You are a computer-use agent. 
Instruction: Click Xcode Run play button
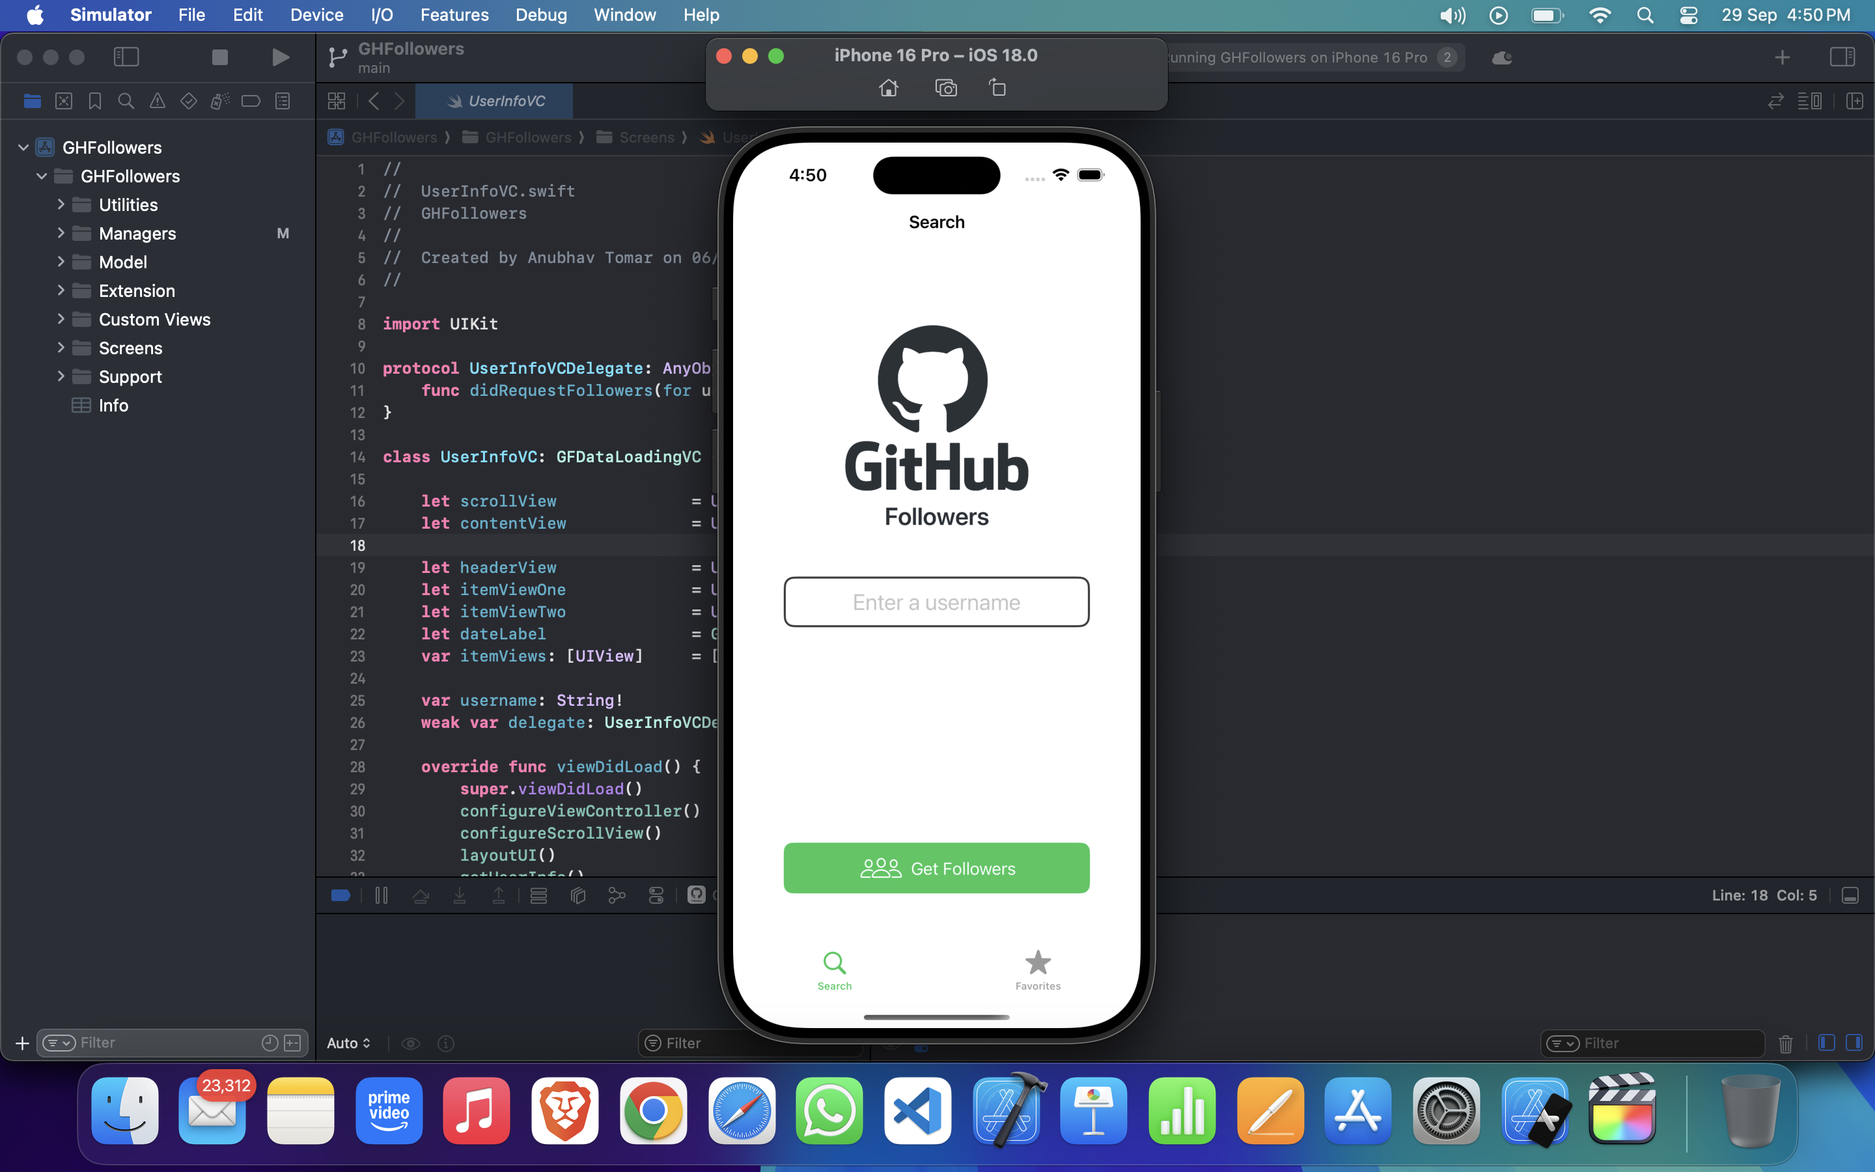point(281,57)
